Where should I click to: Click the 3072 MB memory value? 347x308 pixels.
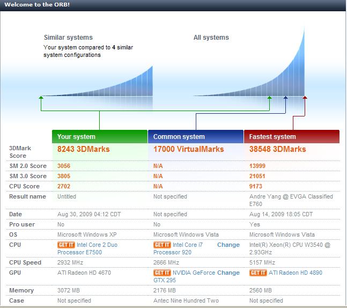click(69, 290)
